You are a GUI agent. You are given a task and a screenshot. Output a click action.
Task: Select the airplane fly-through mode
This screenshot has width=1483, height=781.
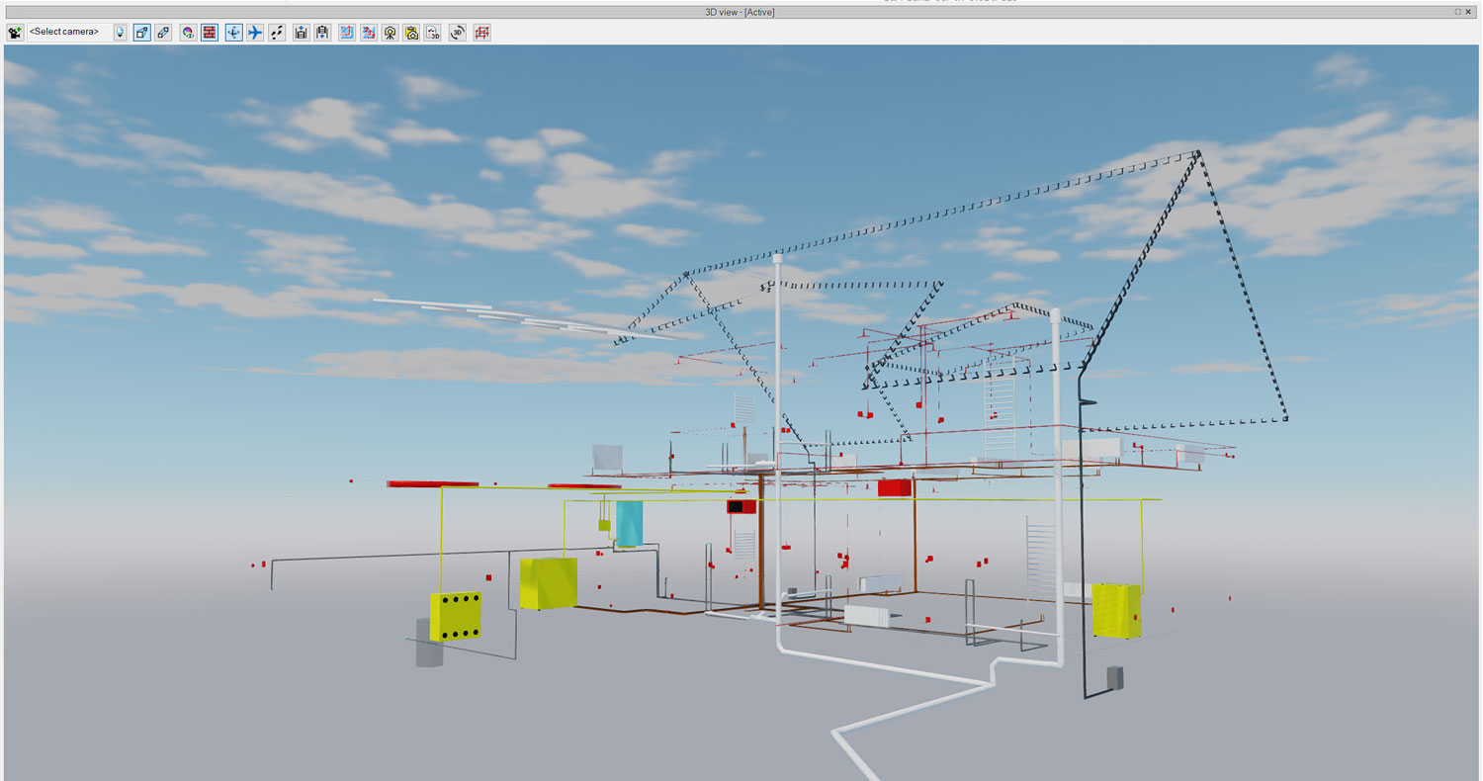[255, 33]
